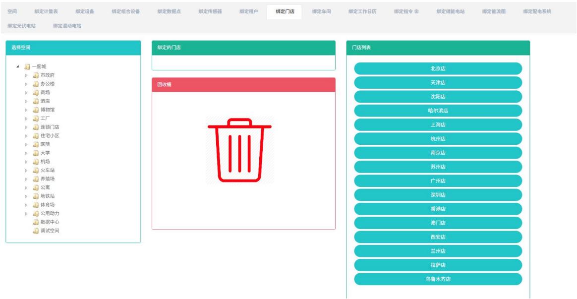Collapse the 一座城 root tree node
This screenshot has width=577, height=299.
(18, 66)
